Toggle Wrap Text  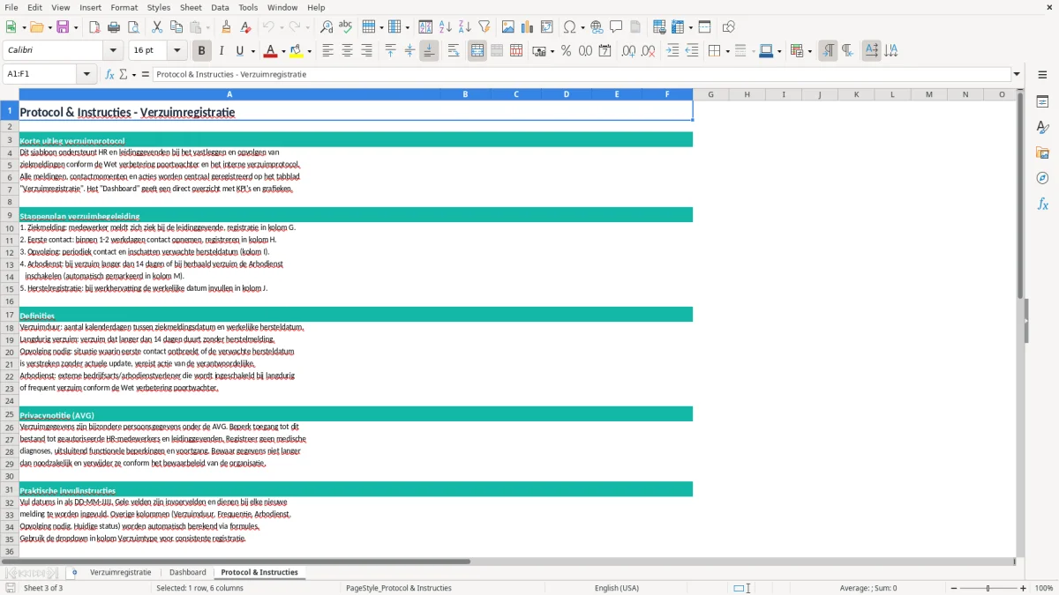point(454,51)
